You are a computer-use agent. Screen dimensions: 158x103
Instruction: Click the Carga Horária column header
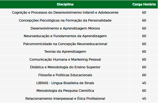[x=144, y=4]
